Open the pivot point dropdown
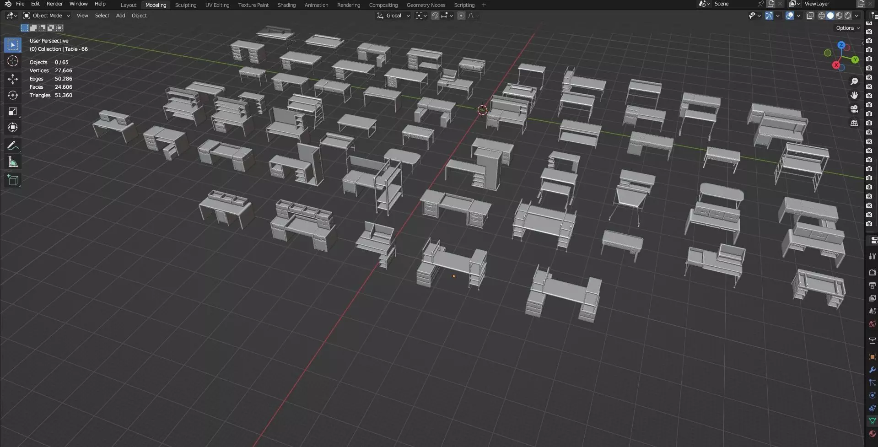878x447 pixels. pos(421,16)
